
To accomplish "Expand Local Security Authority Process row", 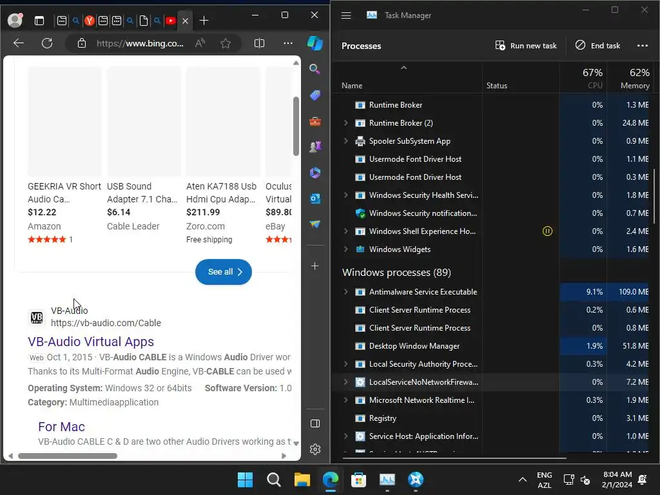I will (x=346, y=364).
